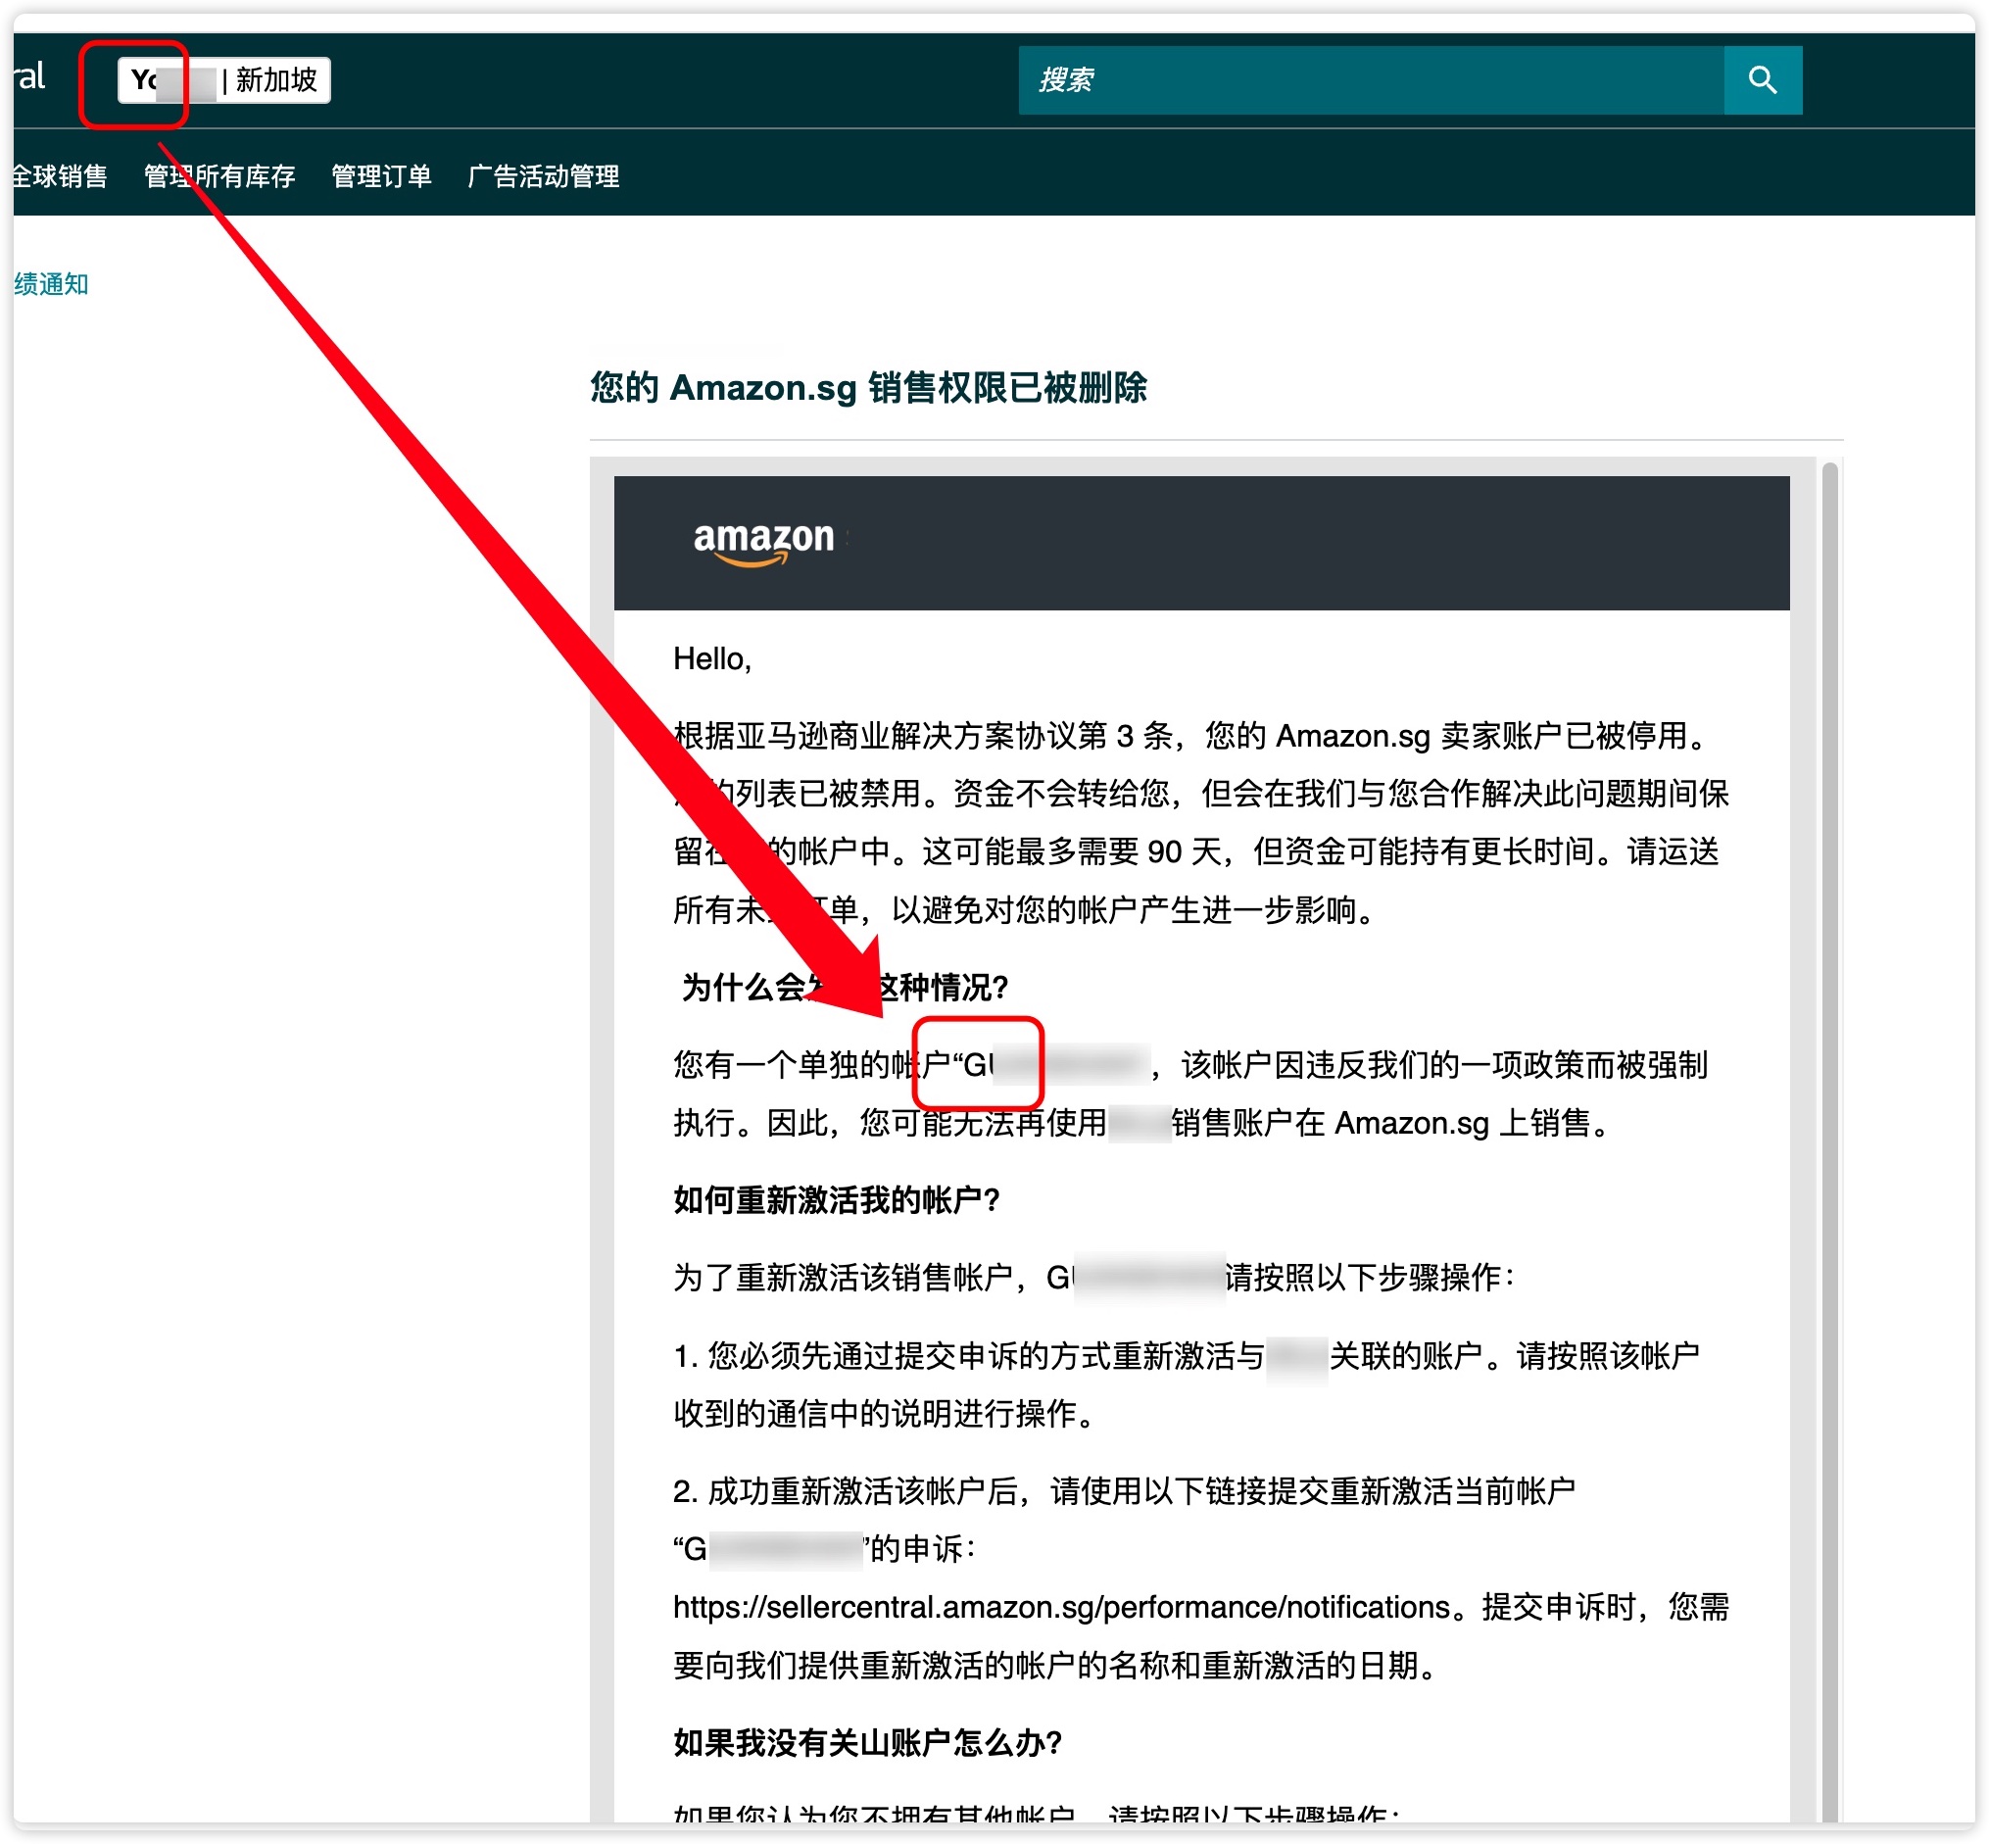Screen dimensions: 1989x1844
Task: Click the heading 您的 Amazon.sg 销售权限已被删除
Action: 868,387
